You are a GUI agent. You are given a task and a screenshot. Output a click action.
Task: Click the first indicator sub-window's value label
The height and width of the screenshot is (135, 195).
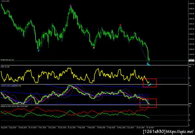click(5, 67)
